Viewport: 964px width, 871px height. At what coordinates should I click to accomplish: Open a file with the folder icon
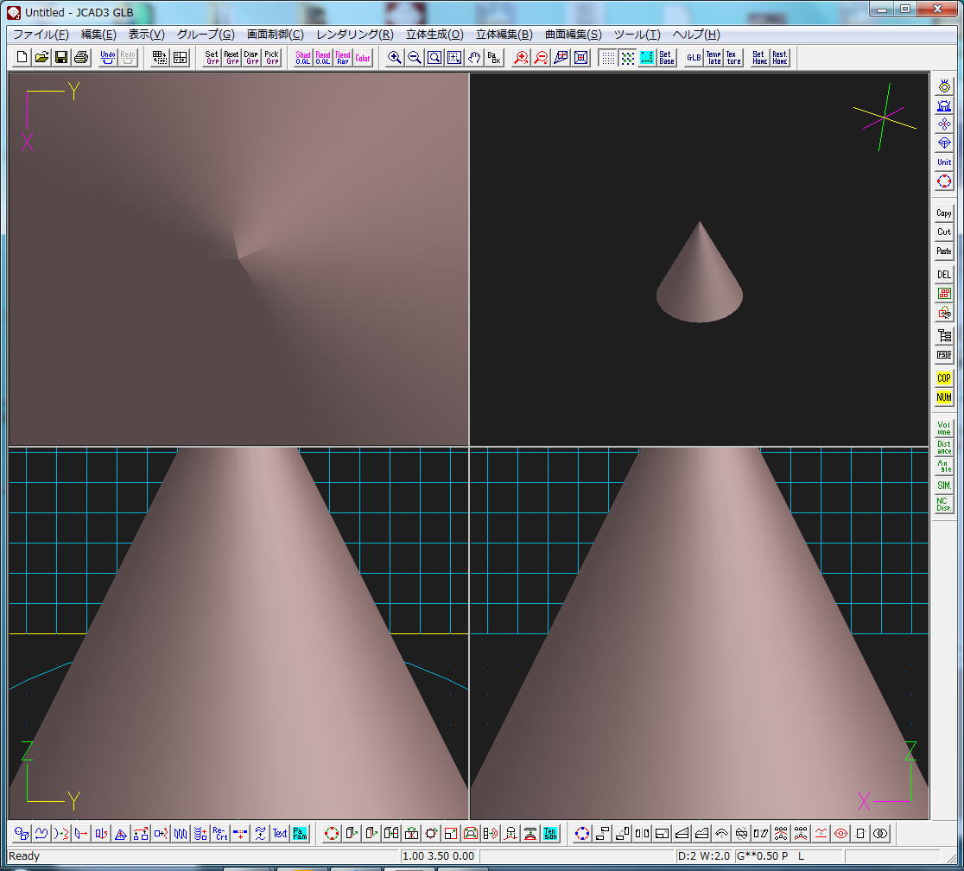click(41, 58)
